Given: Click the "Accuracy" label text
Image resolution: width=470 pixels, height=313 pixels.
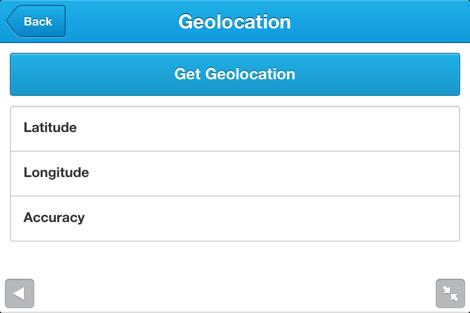Looking at the screenshot, I should (x=54, y=218).
